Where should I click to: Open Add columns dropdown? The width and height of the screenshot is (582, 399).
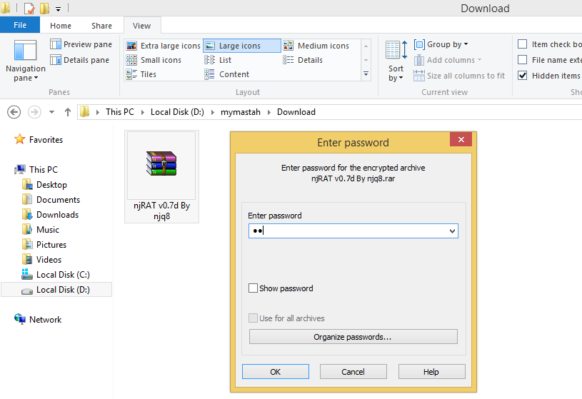click(448, 60)
